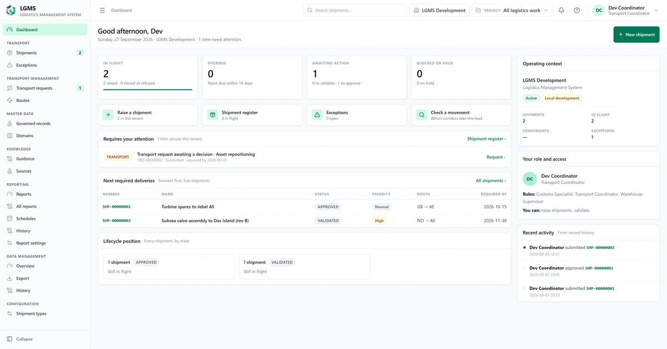Screen dimensions: 667x349
Task: Click the Check a movement magnifier icon
Action: [421, 115]
